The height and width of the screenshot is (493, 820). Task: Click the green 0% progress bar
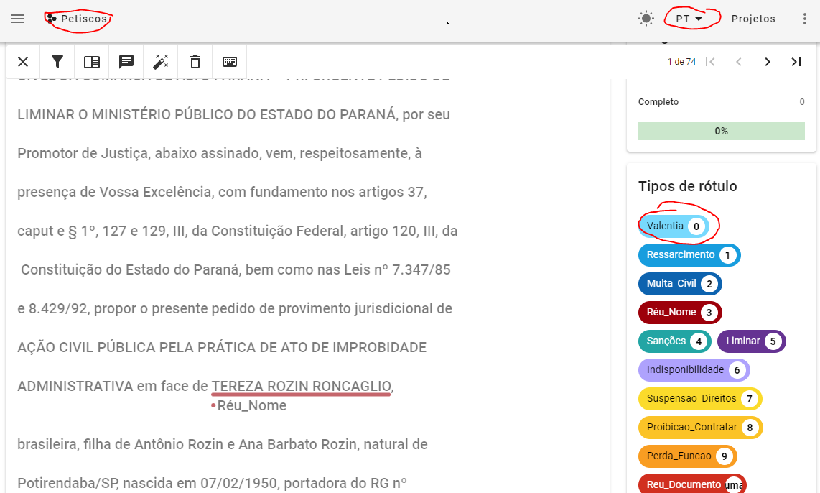(721, 132)
